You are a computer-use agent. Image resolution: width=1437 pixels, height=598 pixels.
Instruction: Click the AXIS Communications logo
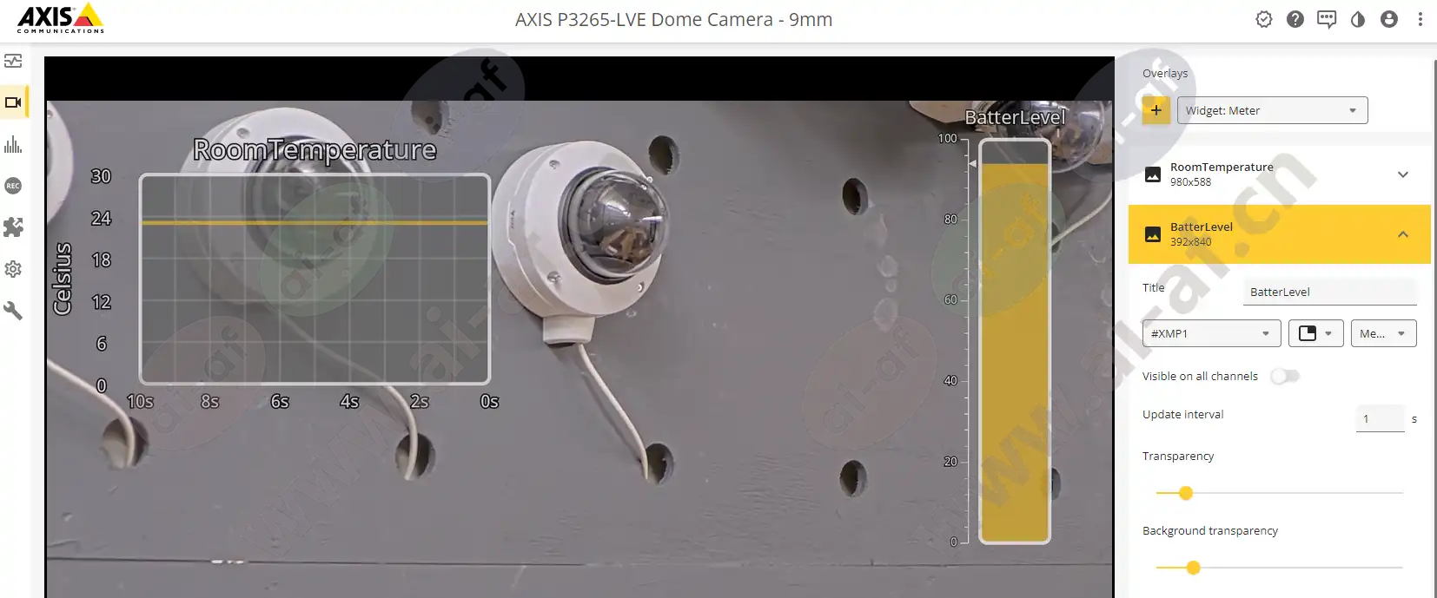(x=61, y=18)
